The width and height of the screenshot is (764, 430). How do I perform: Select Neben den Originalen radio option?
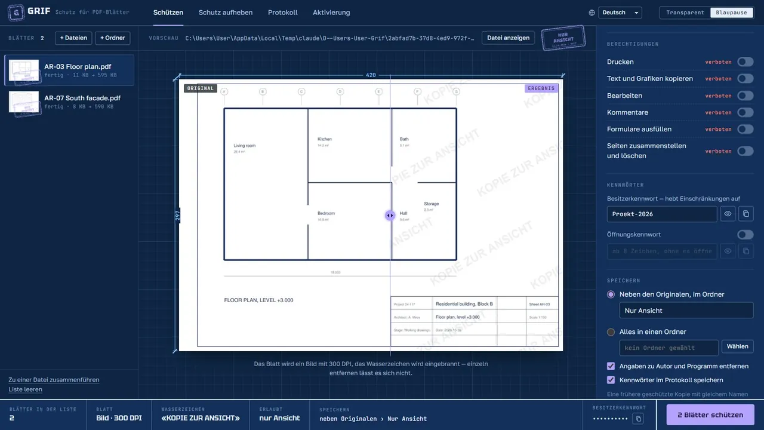click(x=611, y=294)
